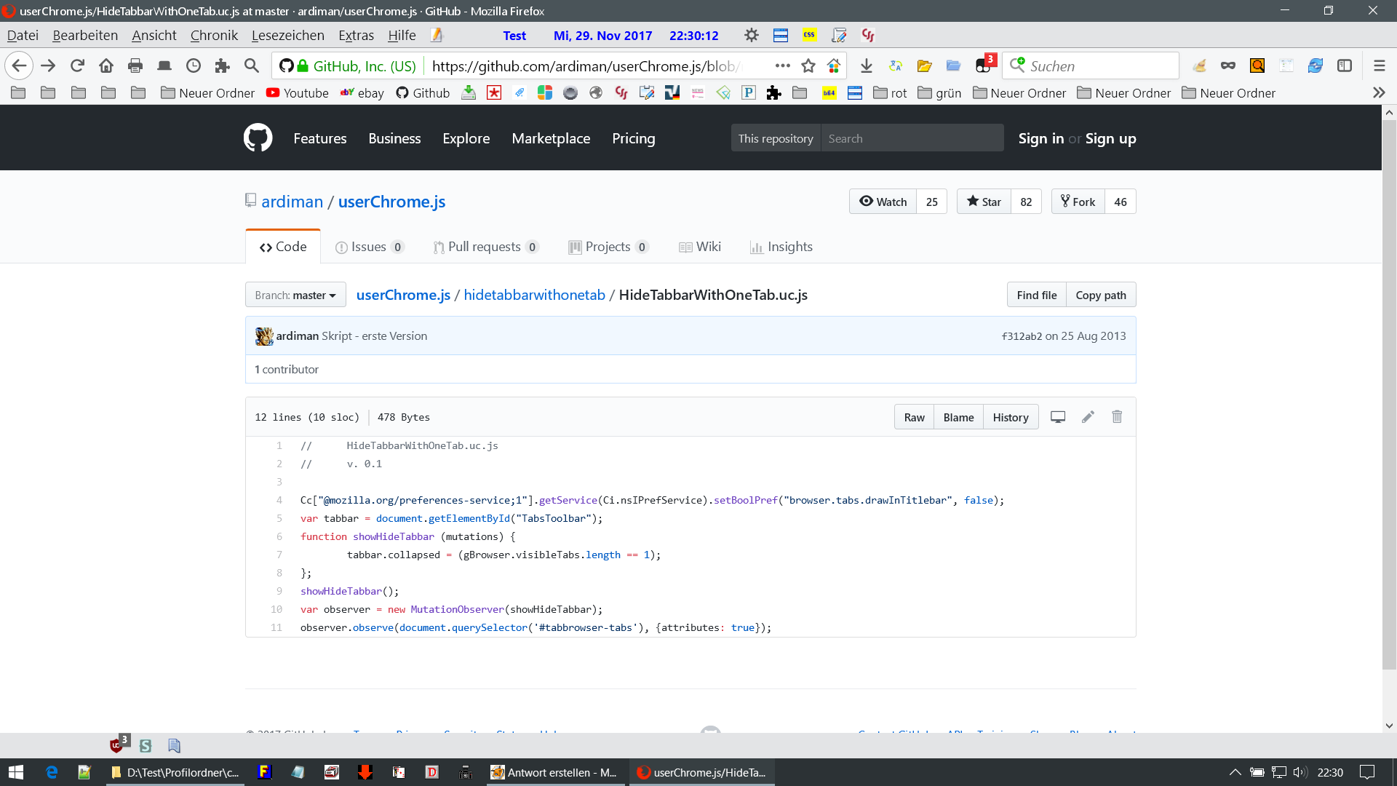This screenshot has width=1397, height=786.
Task: Bookmark this page with star icon
Action: coord(808,66)
